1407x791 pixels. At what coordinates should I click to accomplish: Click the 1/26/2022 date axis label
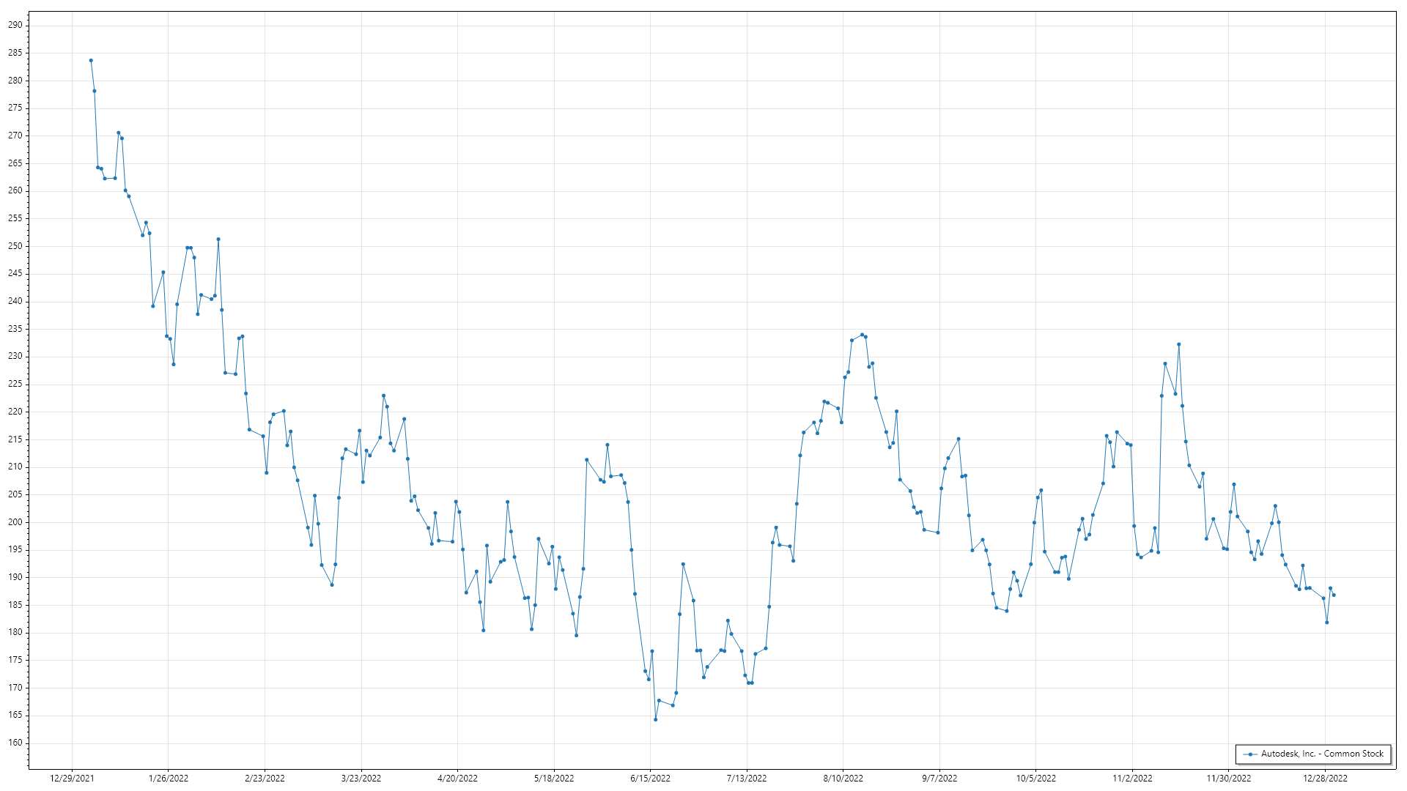point(169,779)
